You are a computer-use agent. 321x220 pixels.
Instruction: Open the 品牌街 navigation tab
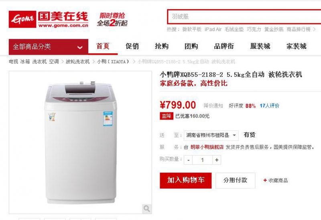click(224, 46)
